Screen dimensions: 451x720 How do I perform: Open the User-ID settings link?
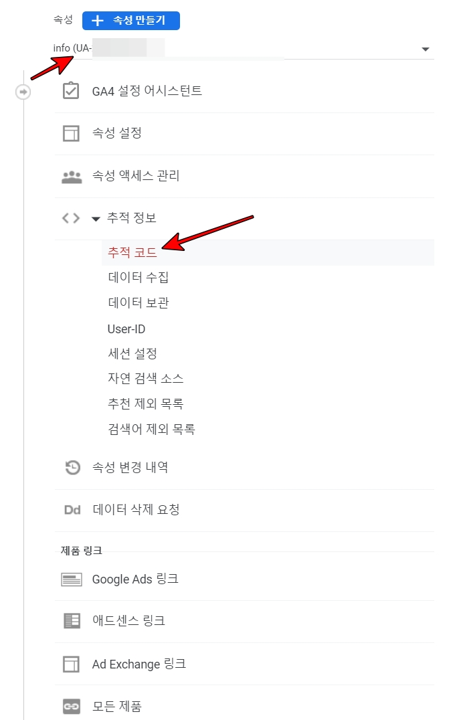pos(126,329)
